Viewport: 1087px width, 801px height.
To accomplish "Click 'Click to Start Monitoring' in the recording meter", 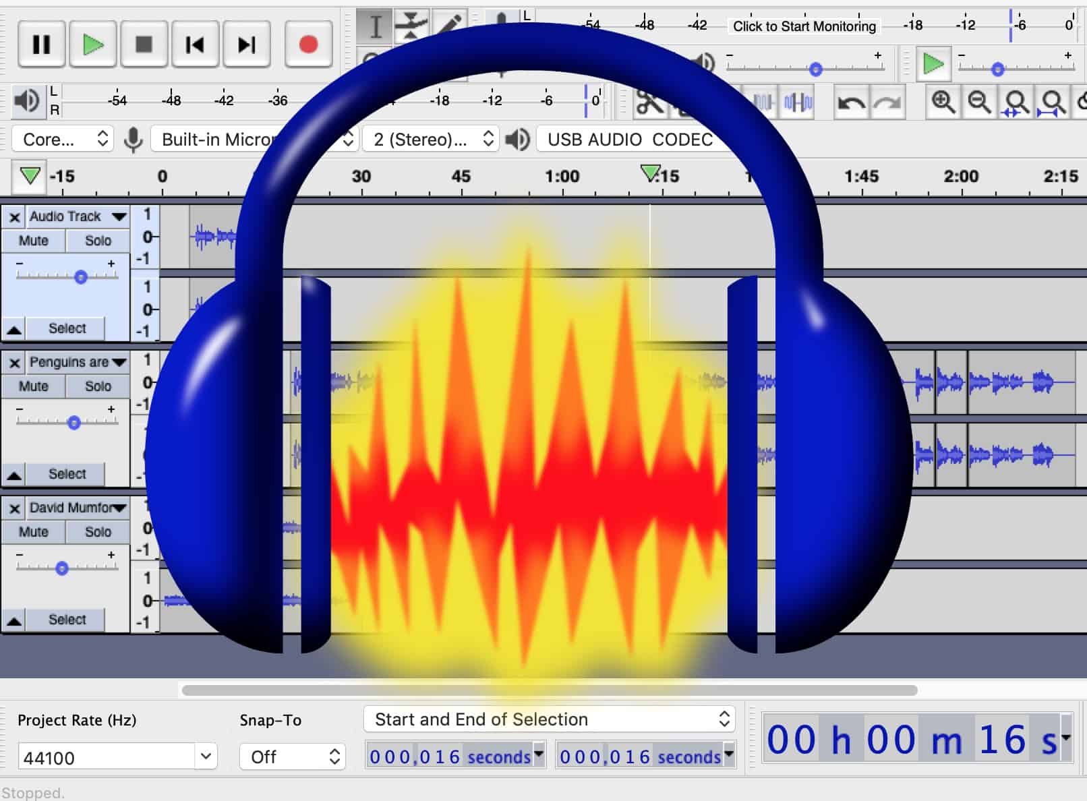I will point(804,26).
